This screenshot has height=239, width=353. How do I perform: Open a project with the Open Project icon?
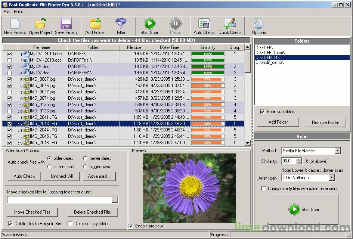pos(40,24)
